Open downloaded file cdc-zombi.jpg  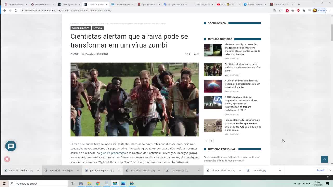tap(259, 170)
